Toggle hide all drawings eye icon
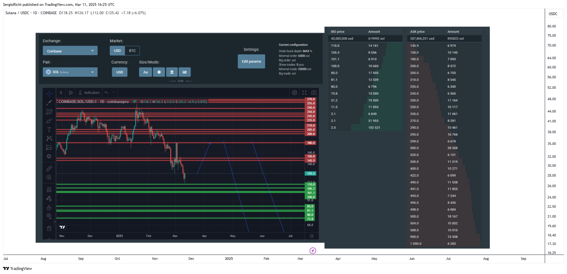The height and width of the screenshot is (274, 567). click(x=49, y=216)
